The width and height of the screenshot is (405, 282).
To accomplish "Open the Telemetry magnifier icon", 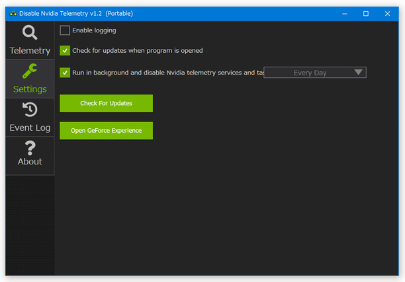I will click(30, 32).
